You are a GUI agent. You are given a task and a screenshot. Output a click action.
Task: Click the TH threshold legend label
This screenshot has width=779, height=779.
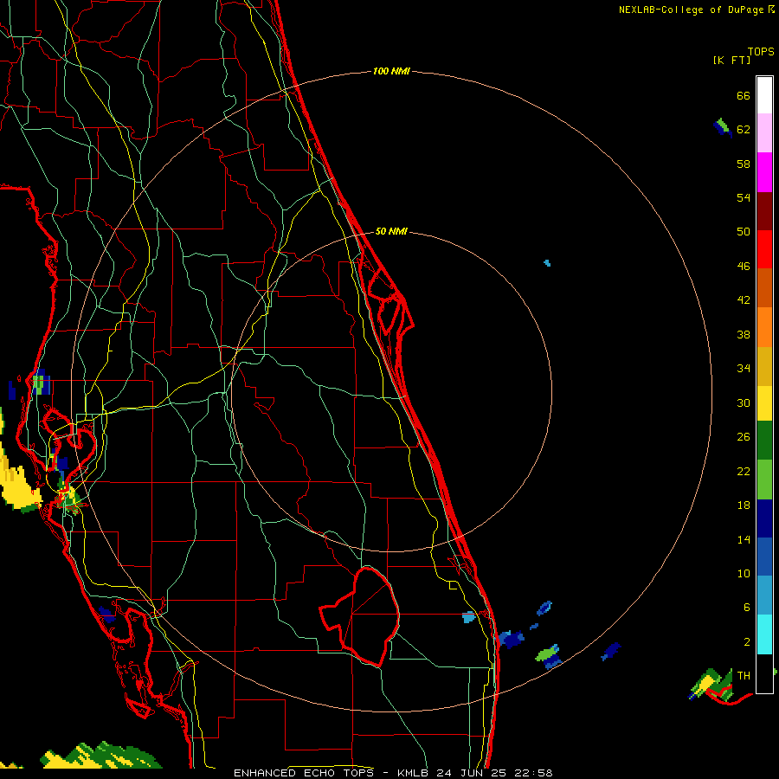click(x=744, y=676)
